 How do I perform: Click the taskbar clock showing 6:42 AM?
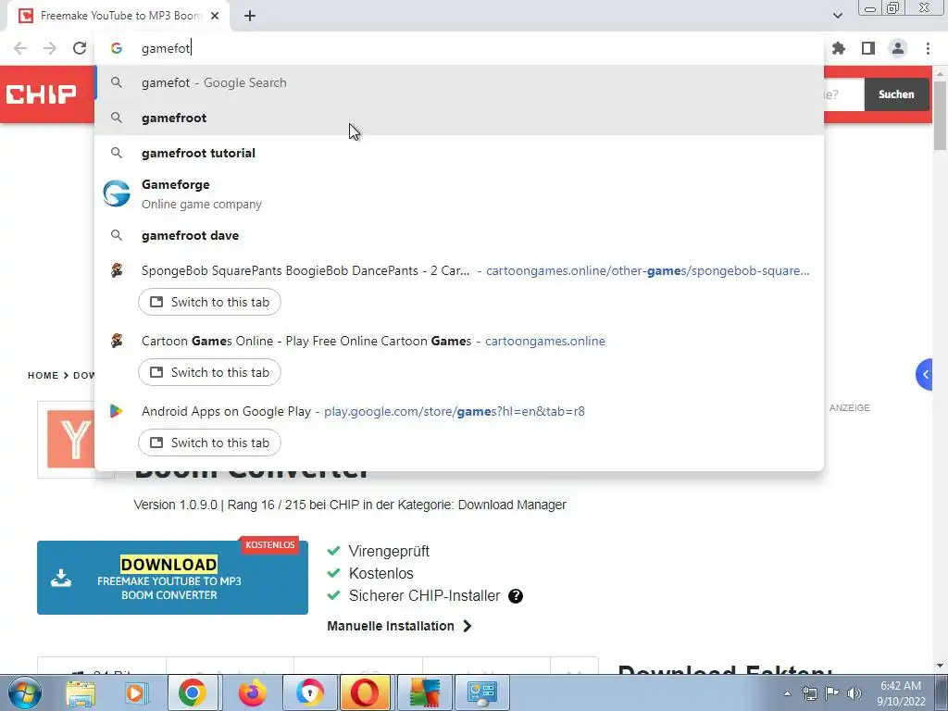pyautogui.click(x=901, y=693)
